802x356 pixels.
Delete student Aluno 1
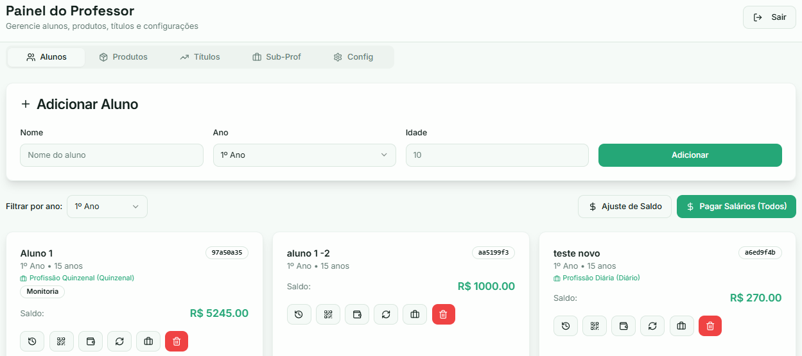pyautogui.click(x=177, y=341)
